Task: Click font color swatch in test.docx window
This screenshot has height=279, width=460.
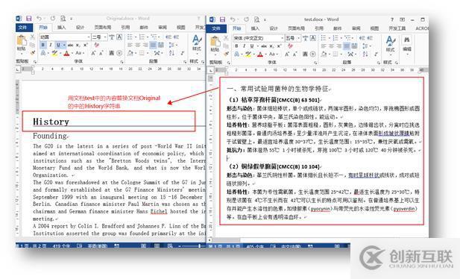Action: pyautogui.click(x=260, y=54)
